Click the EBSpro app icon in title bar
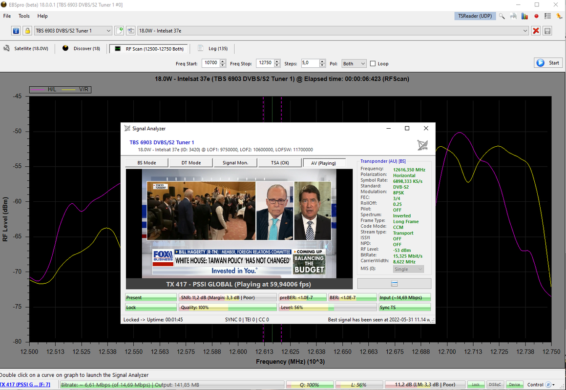This screenshot has width=566, height=390. click(x=4, y=5)
